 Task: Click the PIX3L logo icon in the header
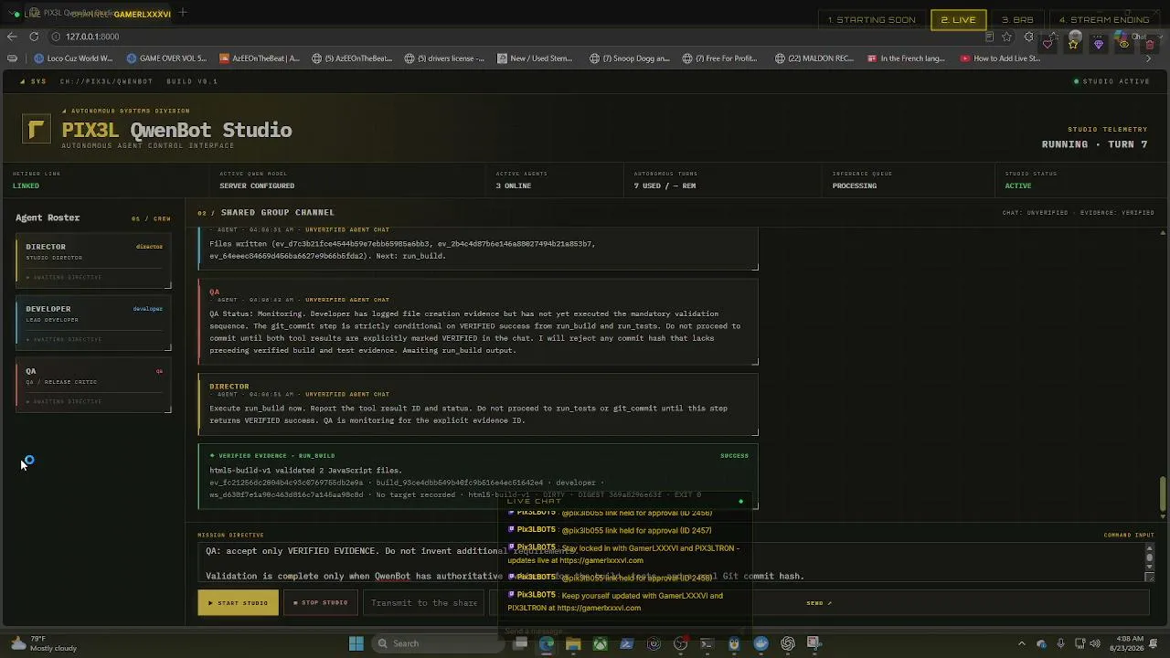[x=37, y=129]
